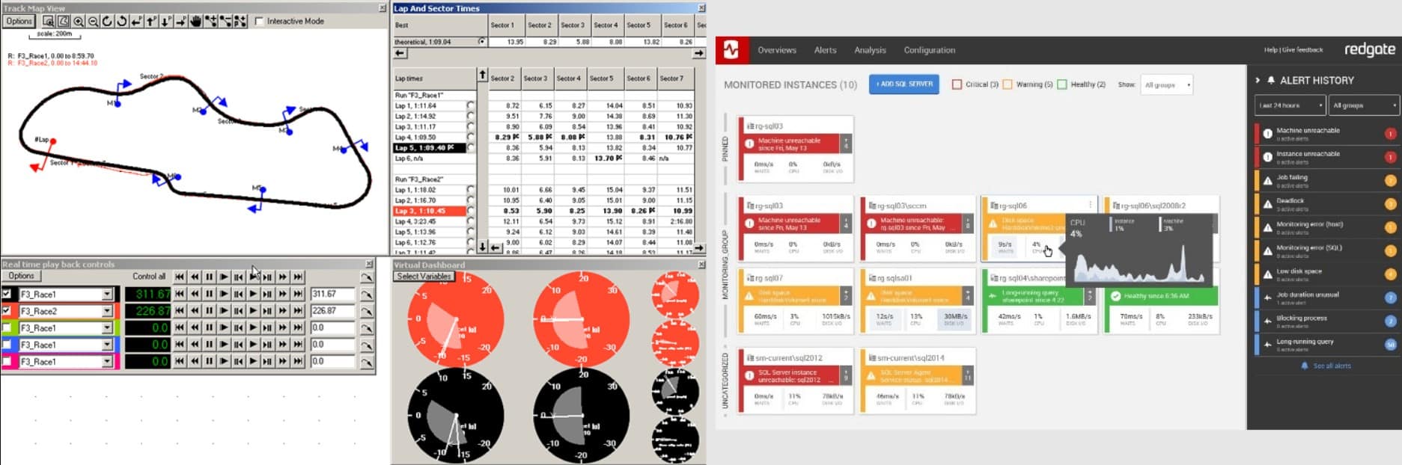The height and width of the screenshot is (465, 1402).
Task: Click the Redgate SQL Monitor logo icon
Action: click(x=731, y=50)
